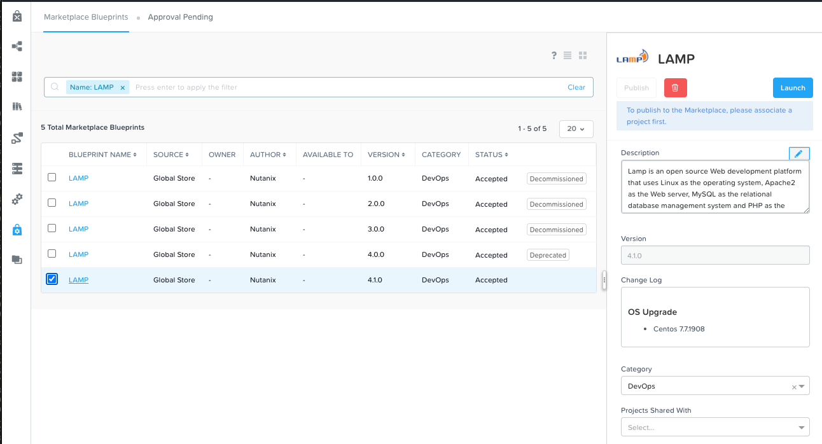The height and width of the screenshot is (444, 822).
Task: Open LAMP link for version 4.0.0
Action: pos(78,254)
